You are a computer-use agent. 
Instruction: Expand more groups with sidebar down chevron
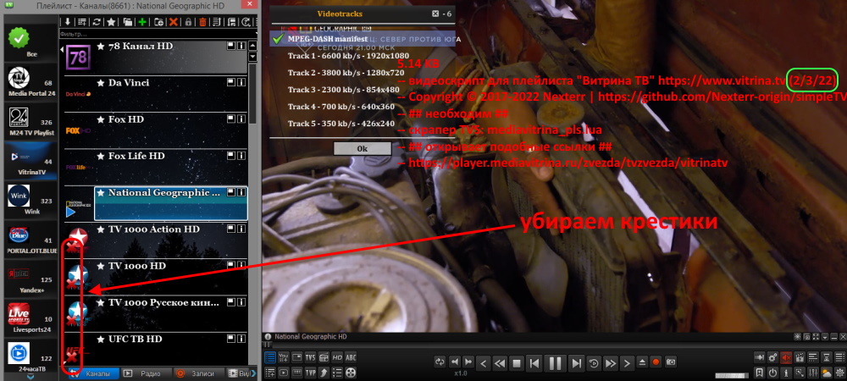point(30,378)
